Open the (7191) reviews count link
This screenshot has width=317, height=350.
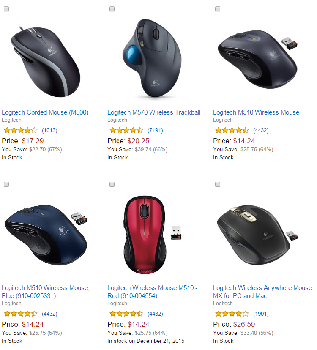coord(155,130)
